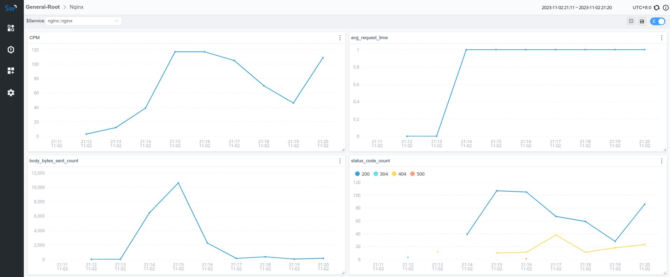Open the add-widget marketplace icon in sidebar

tap(11, 71)
